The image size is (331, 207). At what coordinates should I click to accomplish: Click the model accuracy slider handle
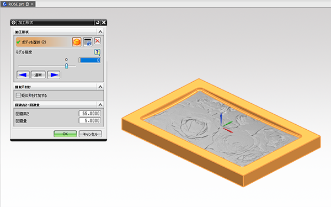(67, 66)
